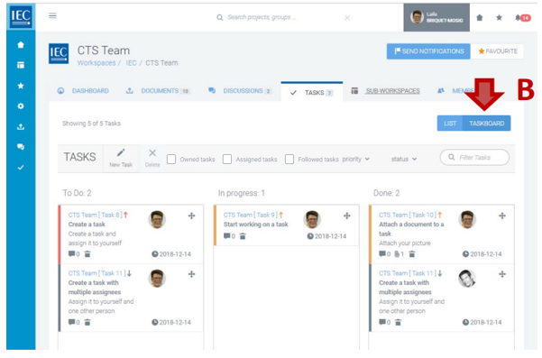Screen dimensions: 542x358
Task: Clear the search with the X icon
Action: tap(347, 18)
